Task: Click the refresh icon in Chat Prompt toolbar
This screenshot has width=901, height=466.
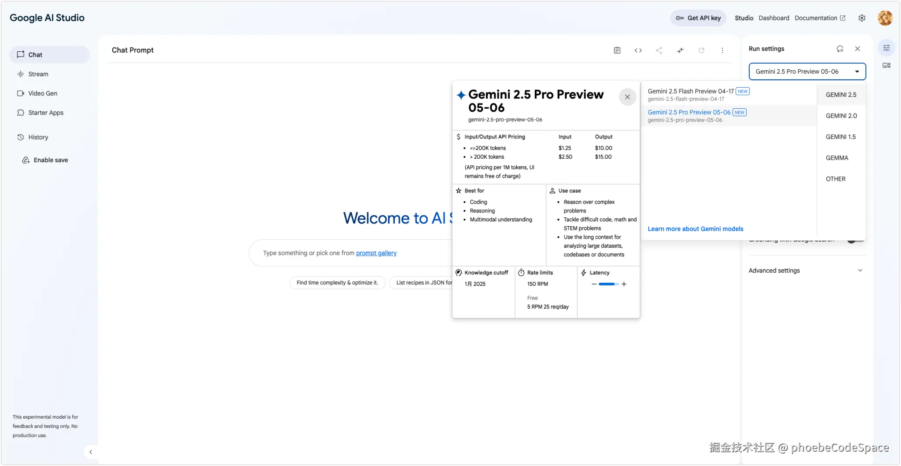Action: click(x=701, y=50)
